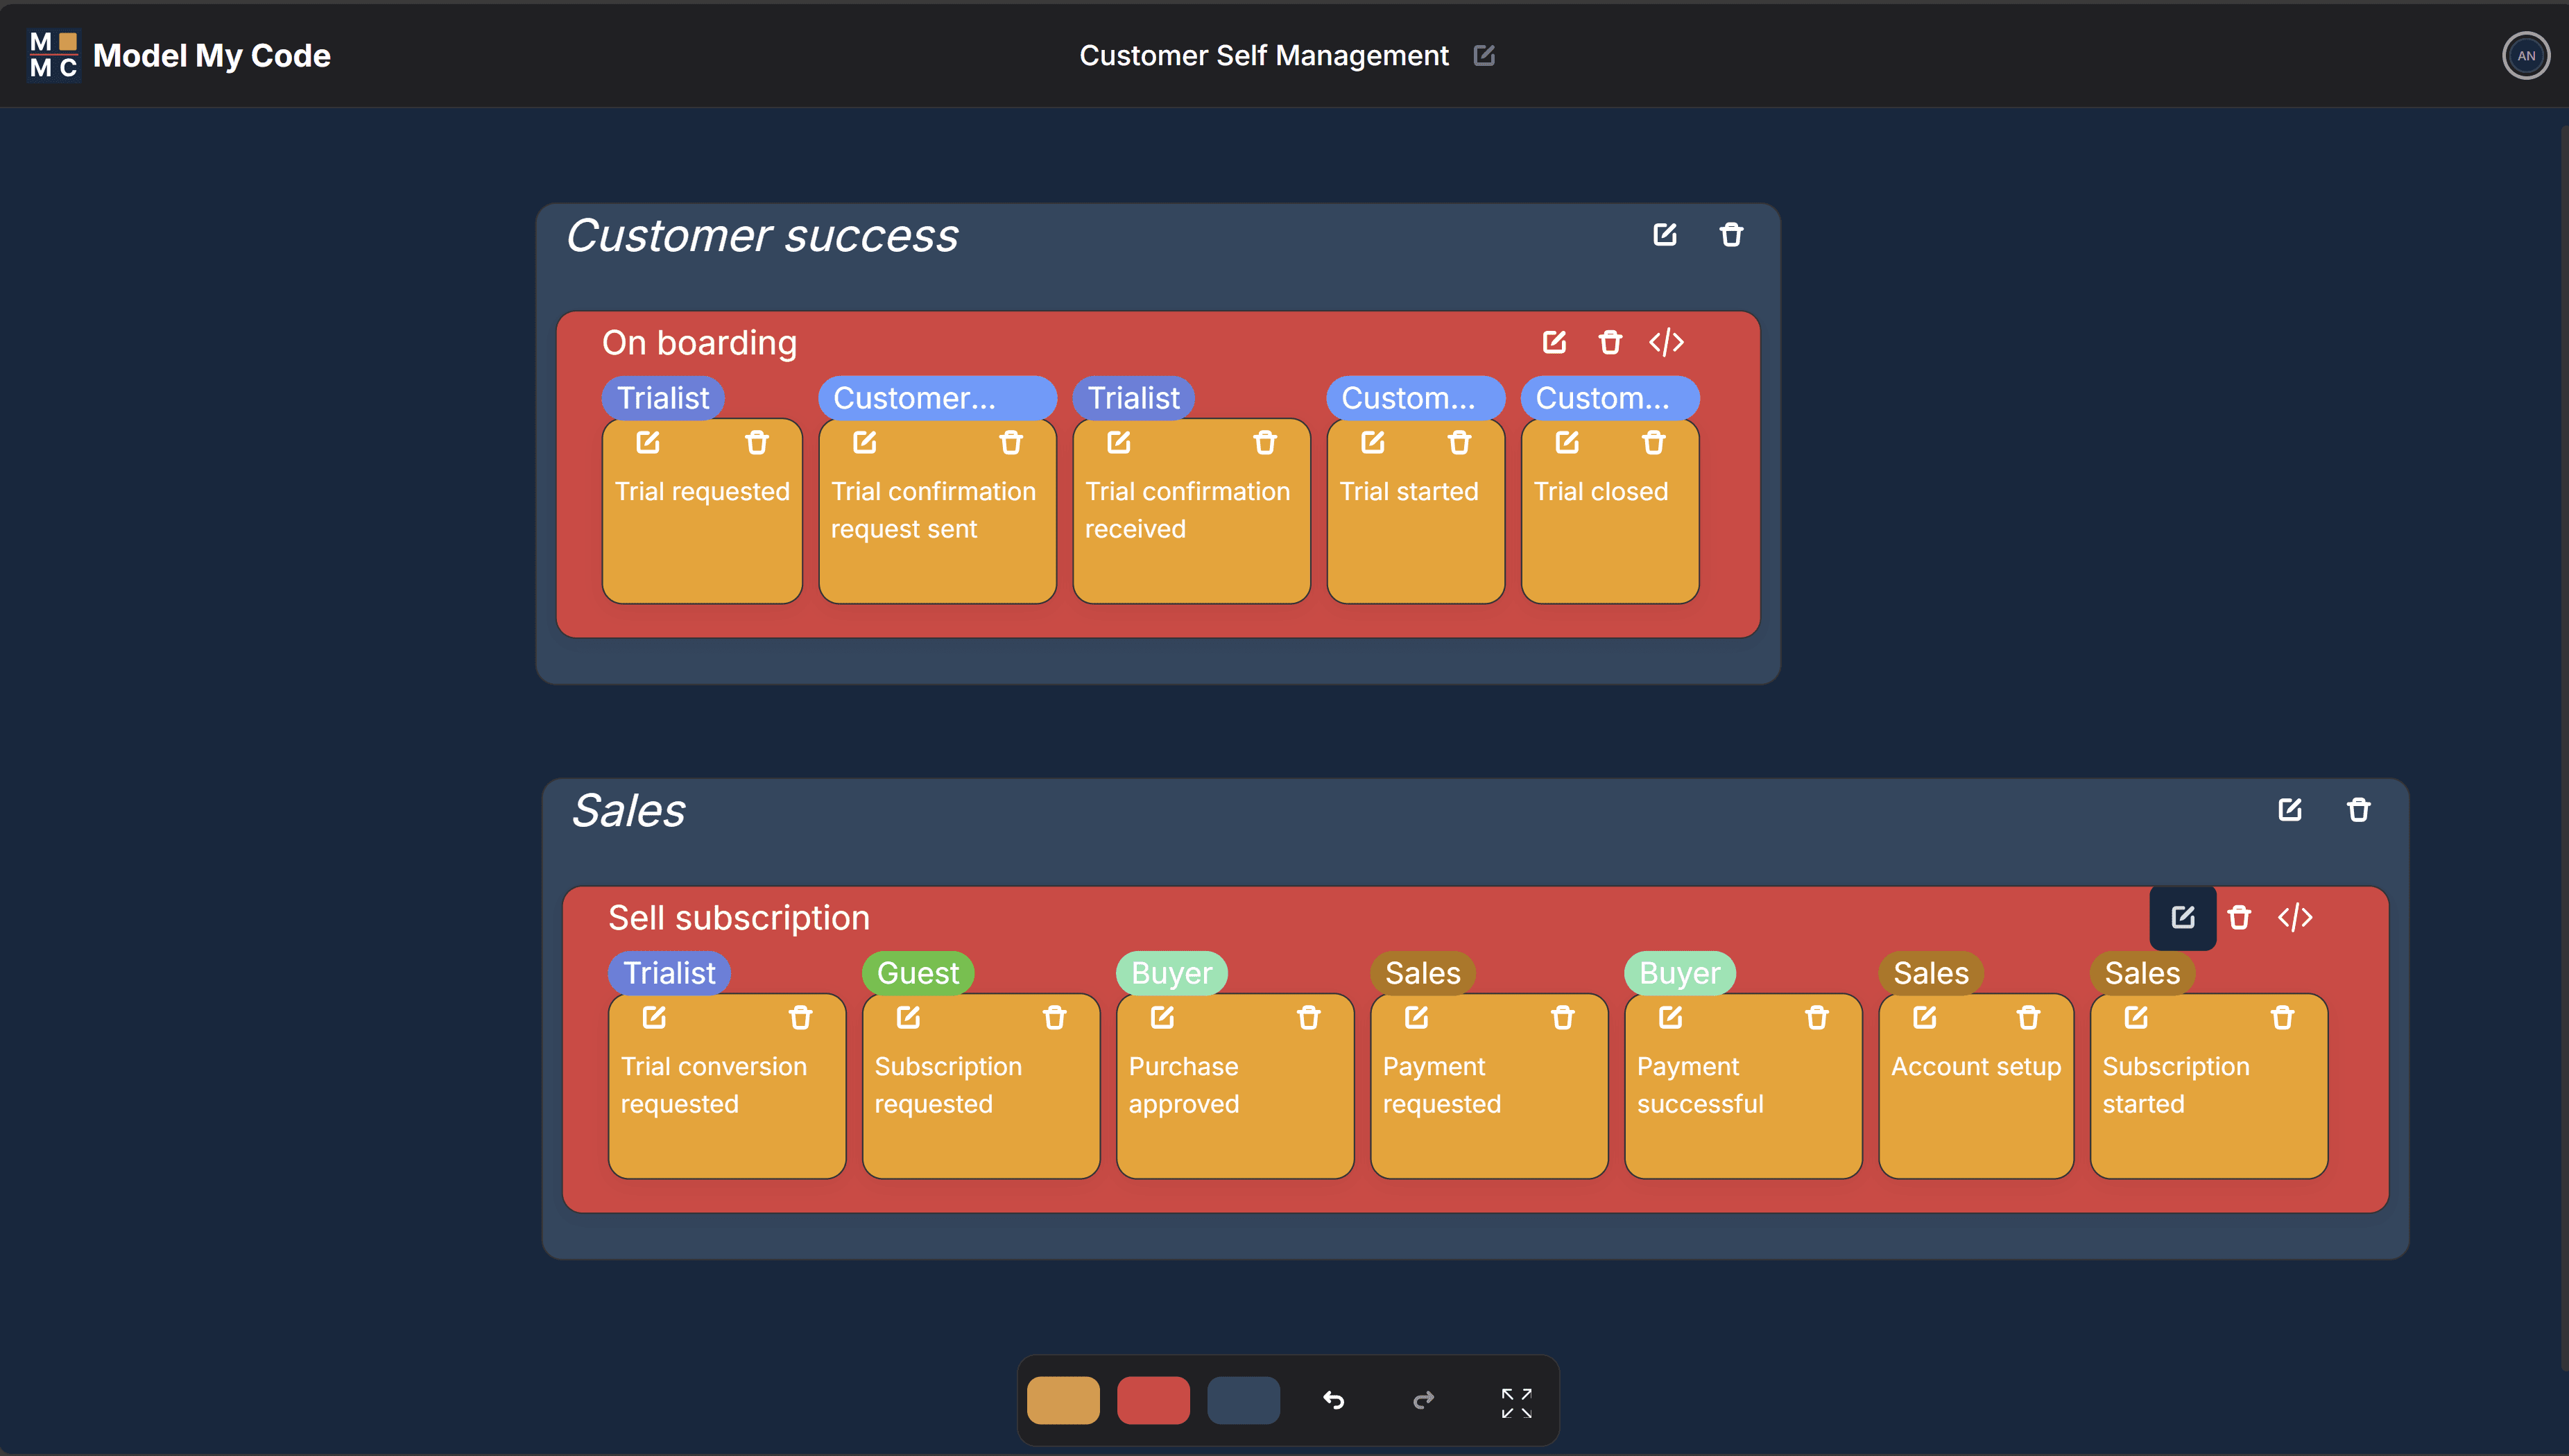Click the delete icon on Sell subscription

coord(2239,916)
